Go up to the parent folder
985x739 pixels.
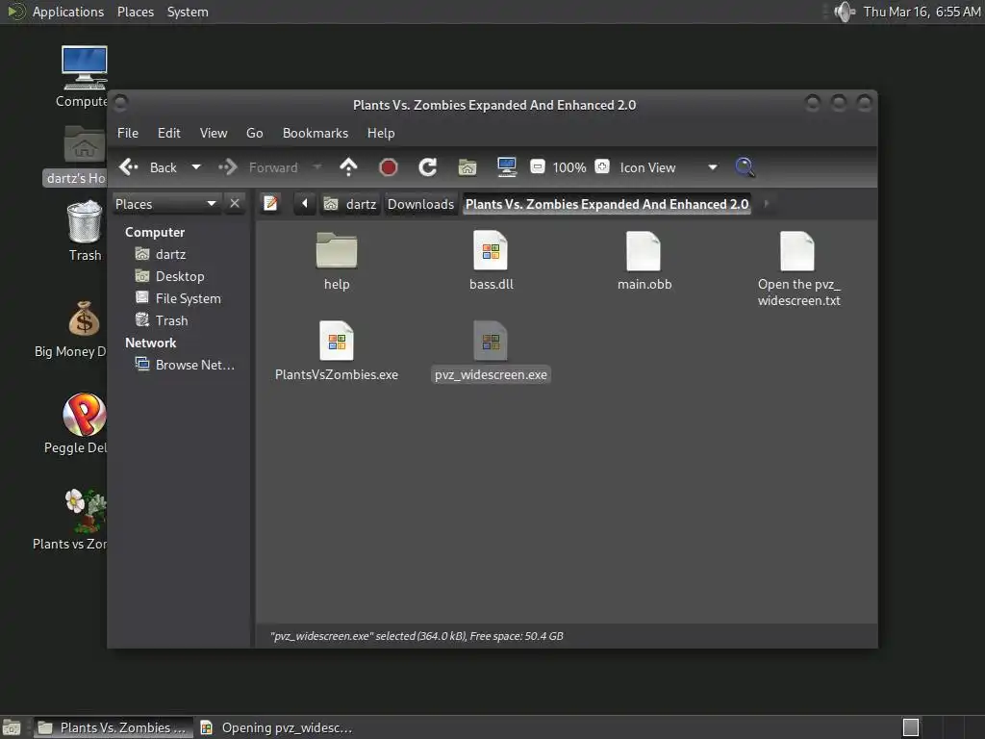pos(348,167)
